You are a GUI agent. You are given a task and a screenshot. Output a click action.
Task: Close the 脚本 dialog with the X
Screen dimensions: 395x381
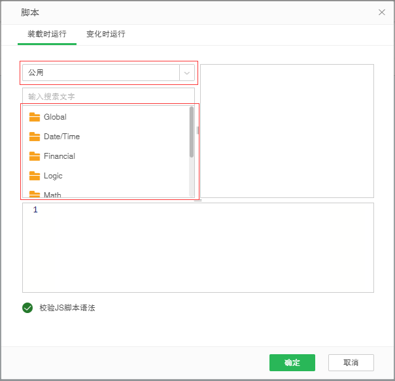pyautogui.click(x=382, y=12)
